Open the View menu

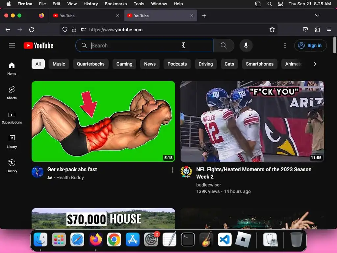coord(72,4)
